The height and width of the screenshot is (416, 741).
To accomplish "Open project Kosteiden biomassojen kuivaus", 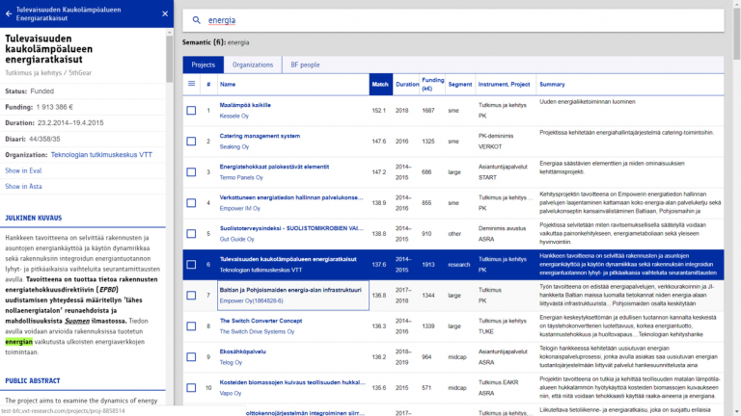I will [292, 382].
